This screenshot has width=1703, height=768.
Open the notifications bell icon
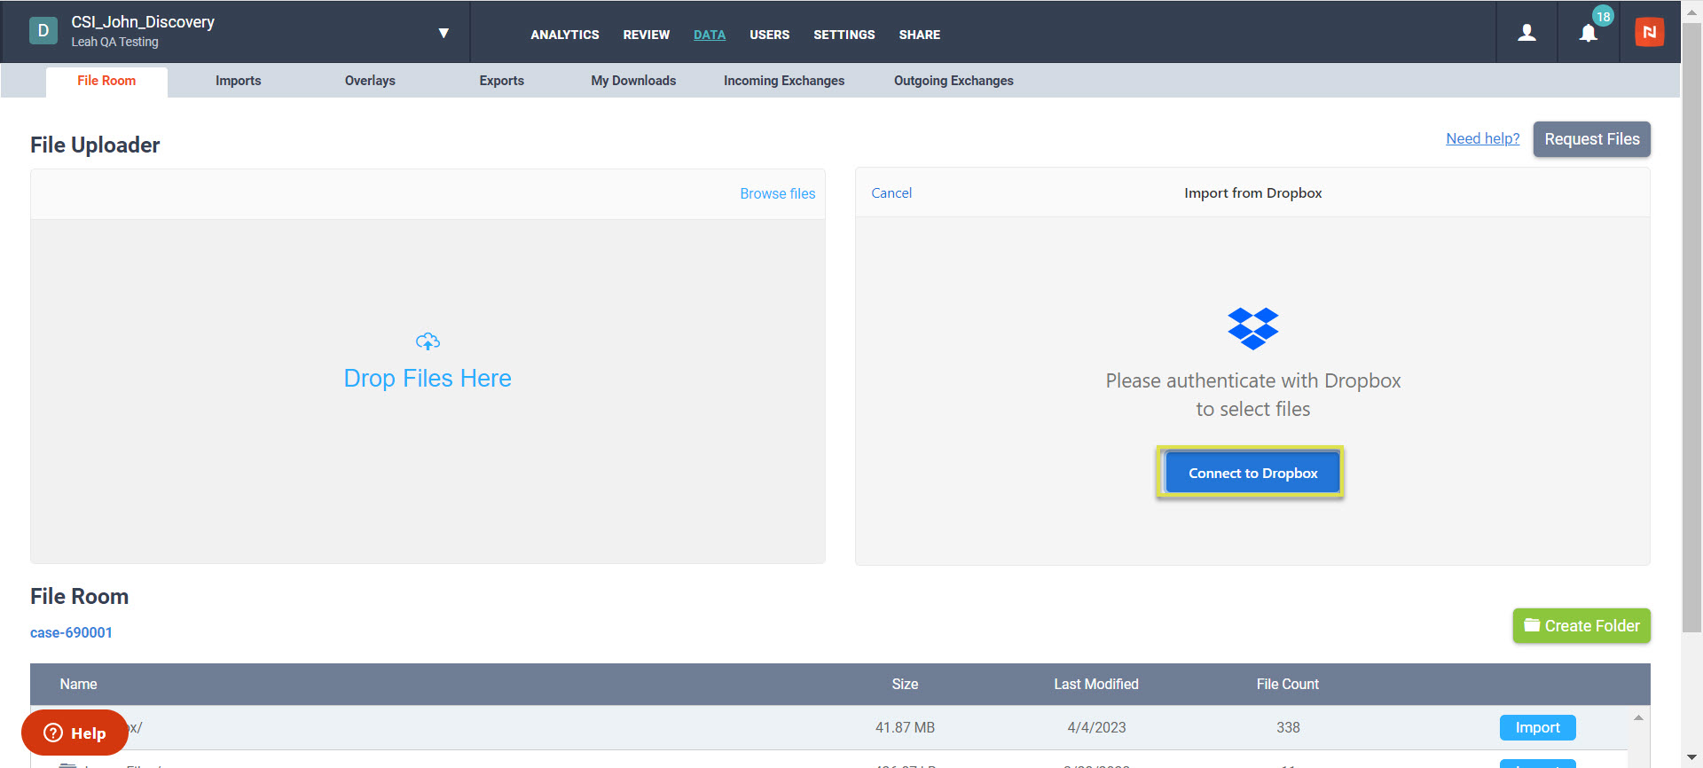(x=1588, y=34)
